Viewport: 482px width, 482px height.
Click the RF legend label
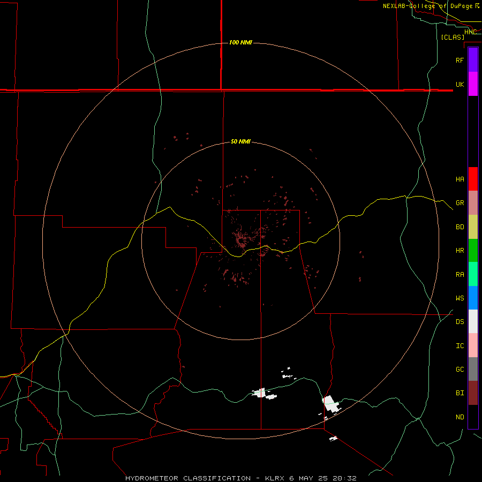point(460,60)
